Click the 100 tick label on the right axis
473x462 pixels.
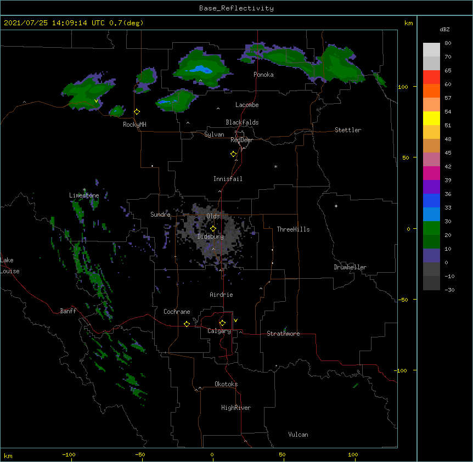403,87
